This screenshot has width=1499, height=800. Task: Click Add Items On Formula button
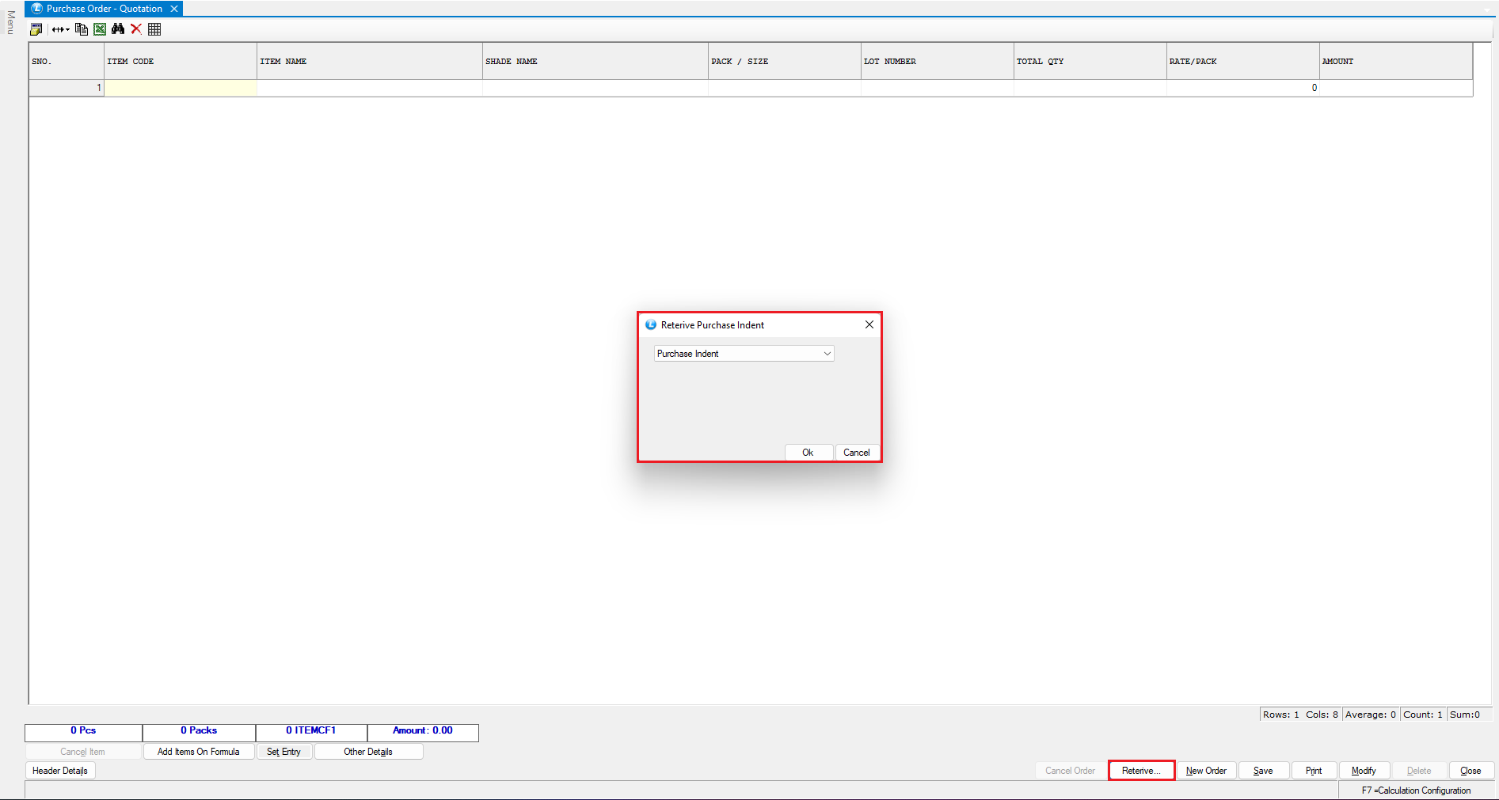(x=198, y=752)
